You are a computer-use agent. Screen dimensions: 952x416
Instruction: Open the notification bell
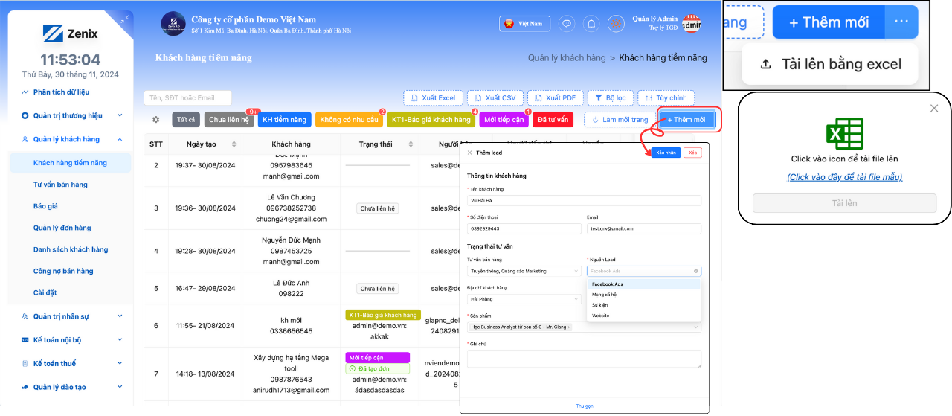[591, 24]
